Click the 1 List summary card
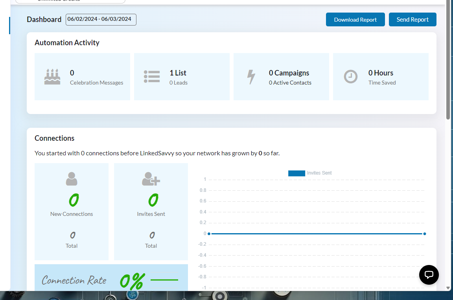The height and width of the screenshot is (300, 453). 182,77
